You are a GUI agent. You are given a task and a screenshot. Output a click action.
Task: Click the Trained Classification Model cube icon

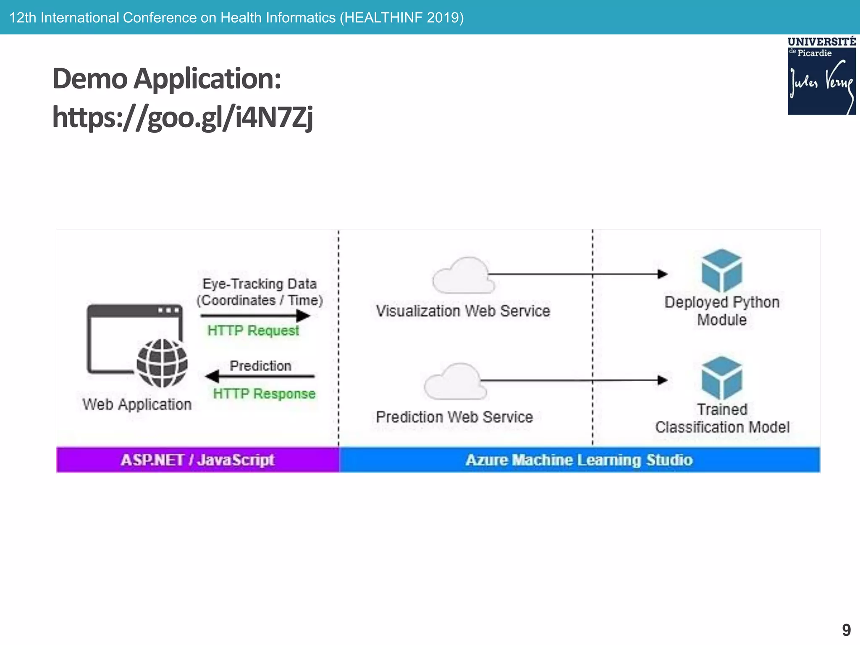(722, 378)
